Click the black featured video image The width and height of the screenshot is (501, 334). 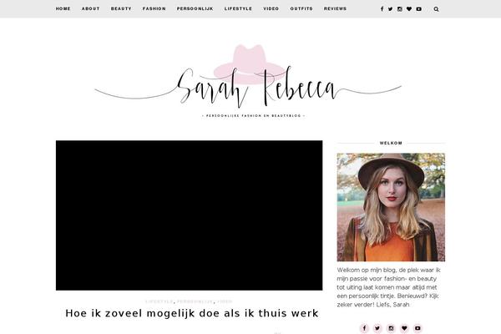[190, 215]
